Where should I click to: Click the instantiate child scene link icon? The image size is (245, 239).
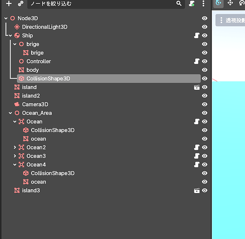pyautogui.click(x=21, y=3)
